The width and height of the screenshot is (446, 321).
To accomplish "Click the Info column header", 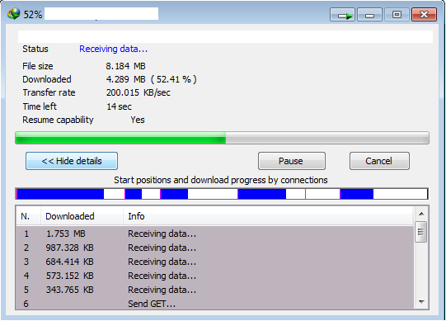I will coord(268,216).
